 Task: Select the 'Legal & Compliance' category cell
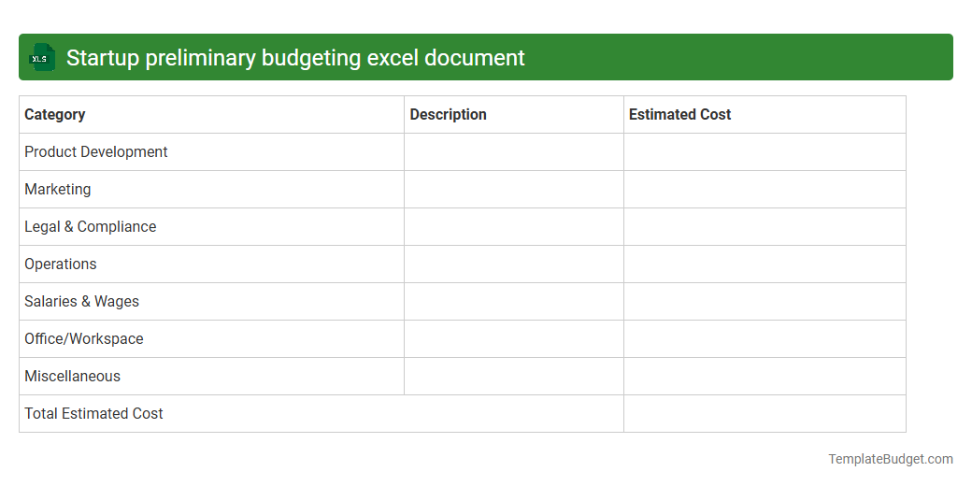pos(211,227)
